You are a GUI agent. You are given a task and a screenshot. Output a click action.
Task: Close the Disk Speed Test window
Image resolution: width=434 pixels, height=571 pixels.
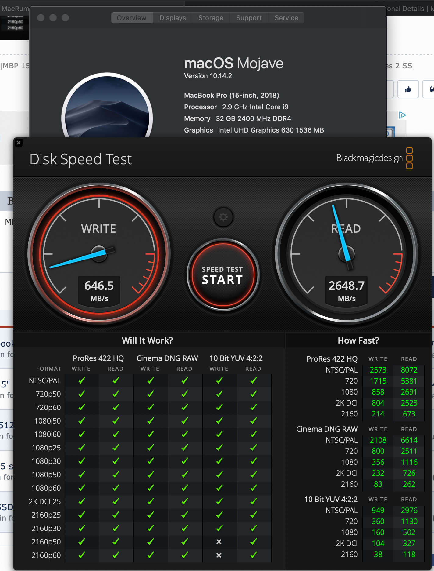pyautogui.click(x=19, y=143)
